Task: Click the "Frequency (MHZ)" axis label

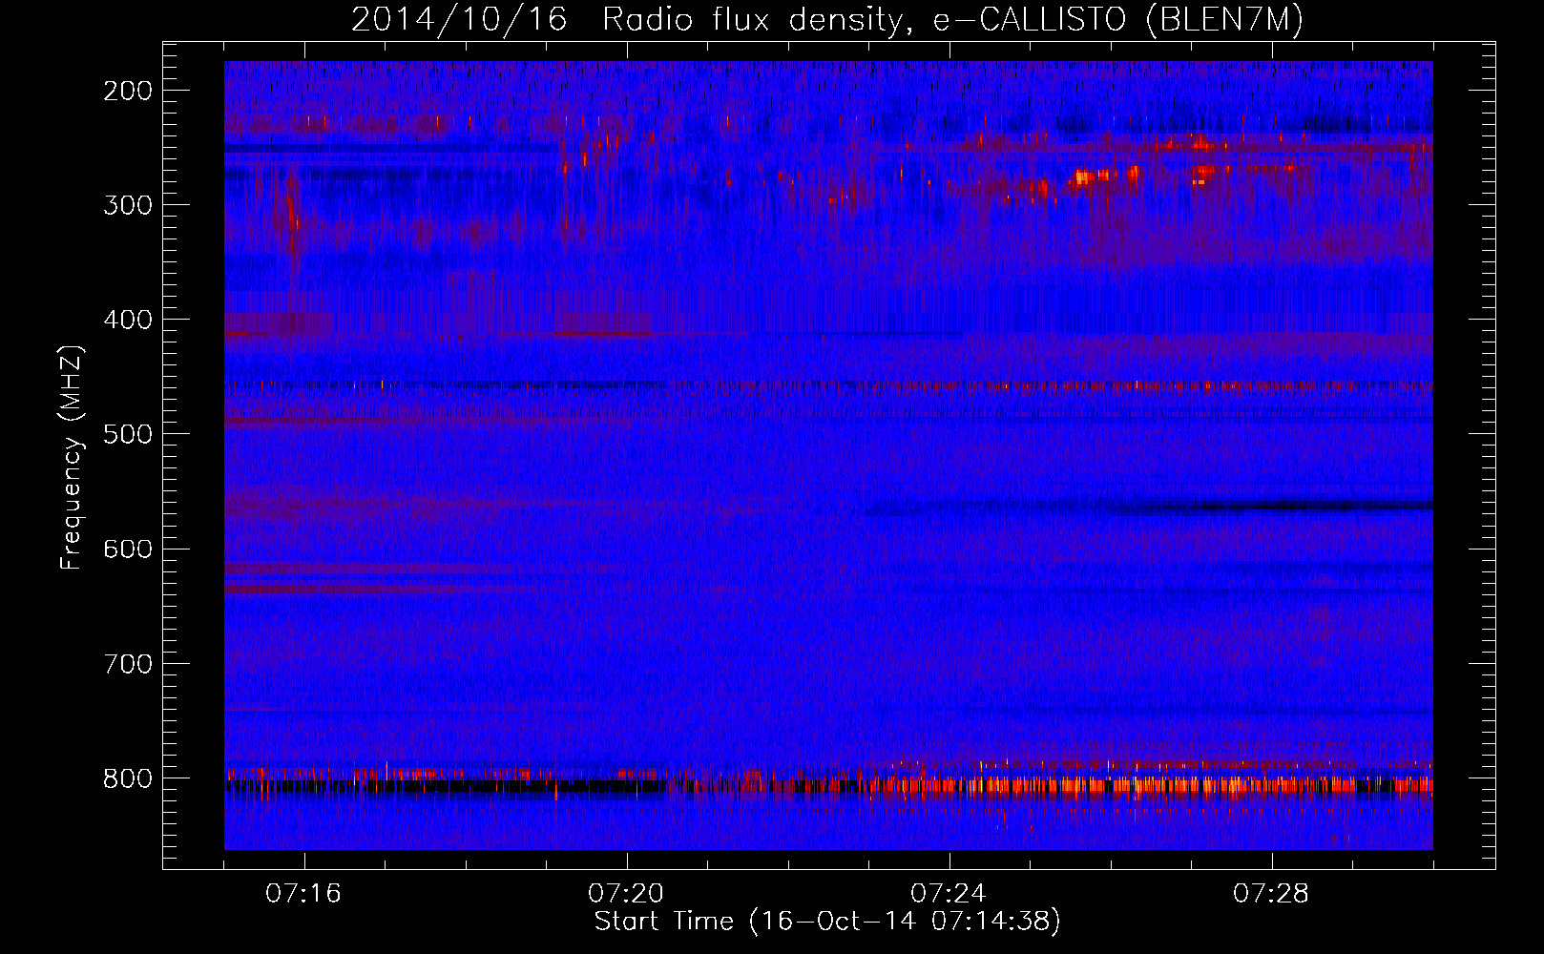Action: click(x=72, y=458)
